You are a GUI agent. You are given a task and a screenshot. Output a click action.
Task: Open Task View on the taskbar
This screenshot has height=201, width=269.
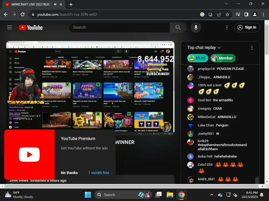click(x=158, y=195)
